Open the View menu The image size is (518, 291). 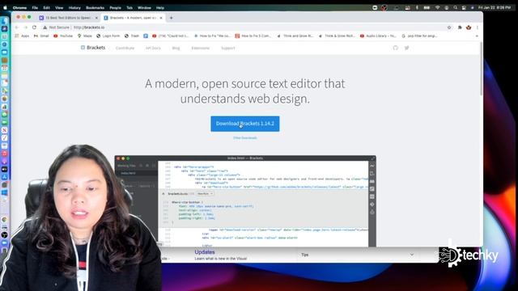point(59,7)
